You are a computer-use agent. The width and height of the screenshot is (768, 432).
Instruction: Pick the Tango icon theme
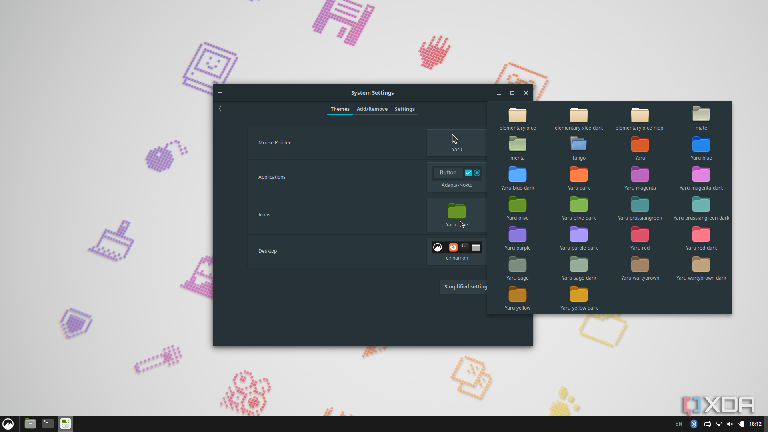click(579, 149)
